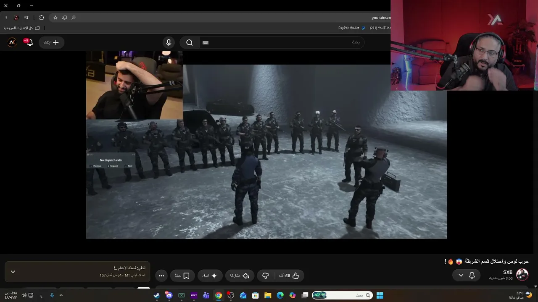Open more actions three-dot menu
Viewport: 538px width, 302px height.
click(x=161, y=276)
